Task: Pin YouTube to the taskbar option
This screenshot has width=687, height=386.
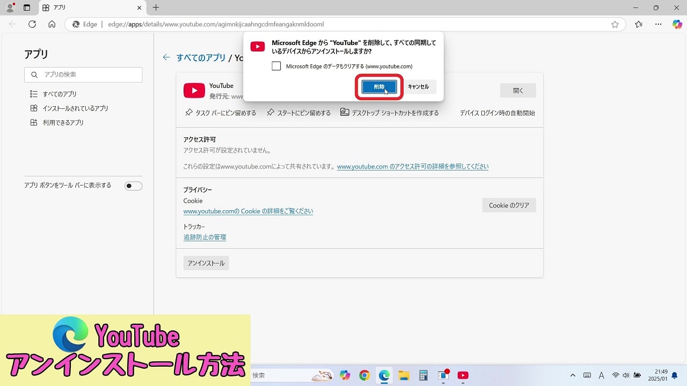Action: pos(221,113)
